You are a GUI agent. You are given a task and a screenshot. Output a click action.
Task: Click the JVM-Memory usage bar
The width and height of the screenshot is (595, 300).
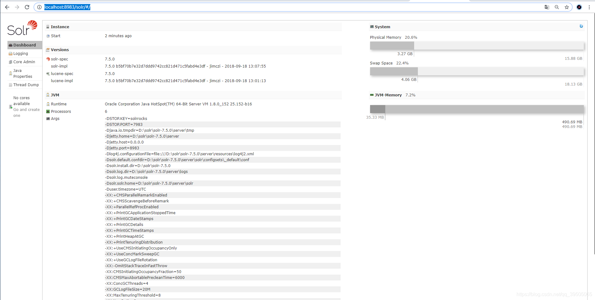tap(477, 109)
